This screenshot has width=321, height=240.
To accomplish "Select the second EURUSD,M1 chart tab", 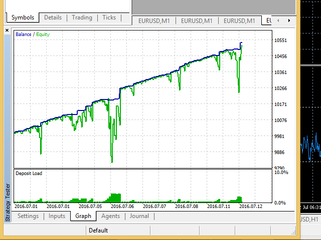I will pyautogui.click(x=197, y=20).
